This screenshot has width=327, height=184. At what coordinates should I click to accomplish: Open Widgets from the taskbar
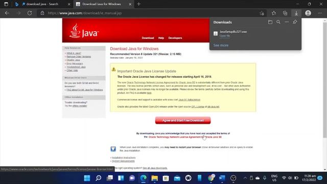coord(121,178)
